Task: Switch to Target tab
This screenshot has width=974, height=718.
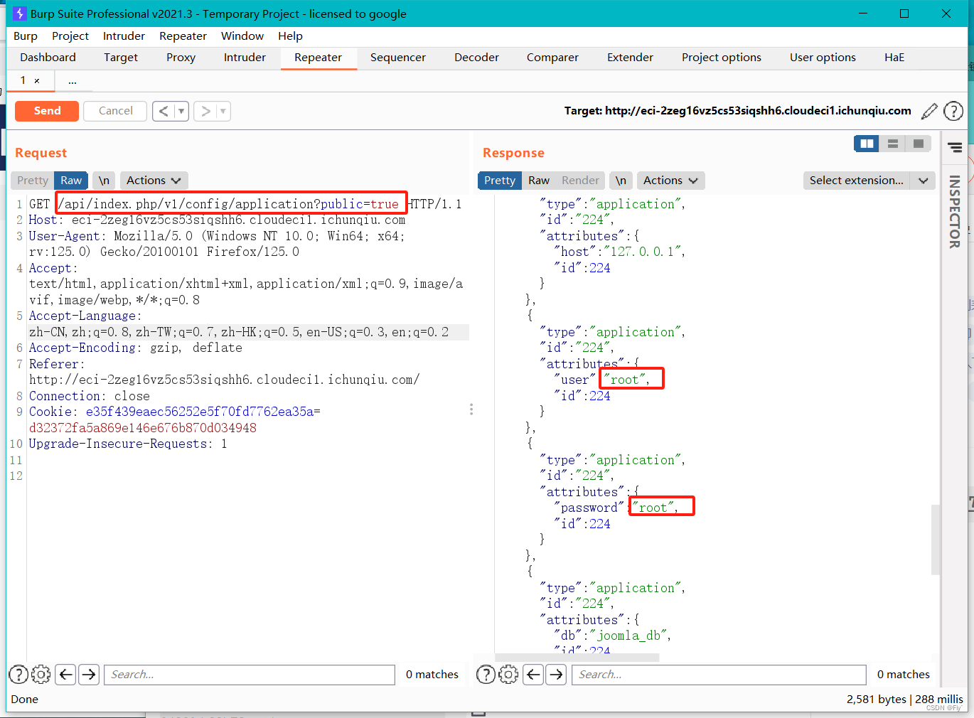Action: tap(121, 58)
